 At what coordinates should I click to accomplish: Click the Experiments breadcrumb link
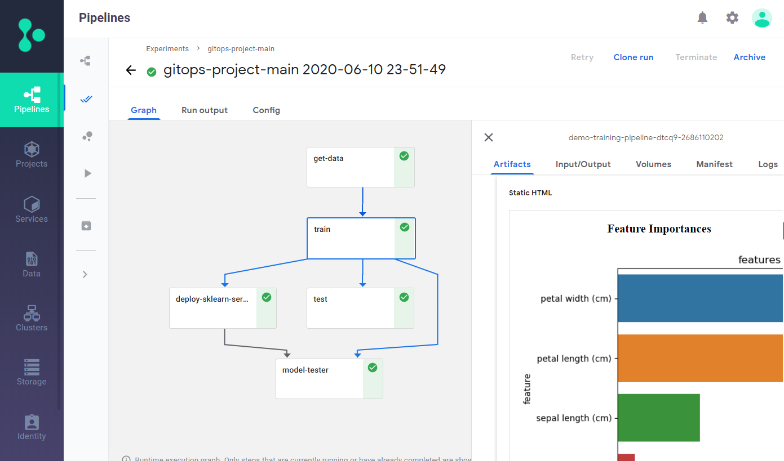coord(167,49)
